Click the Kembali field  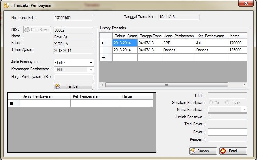pyautogui.click(x=227, y=139)
